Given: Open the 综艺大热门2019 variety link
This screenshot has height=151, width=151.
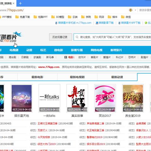Looking at the screenshot, I should tap(47, 144).
